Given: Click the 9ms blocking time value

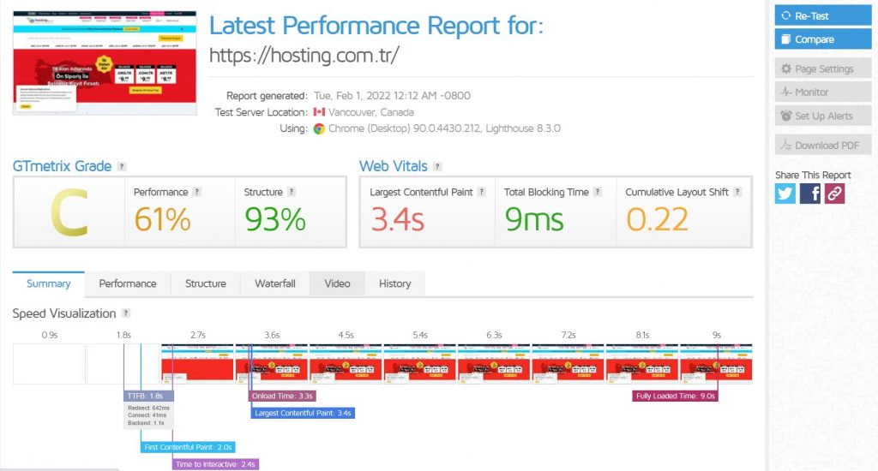Looking at the screenshot, I should [533, 219].
